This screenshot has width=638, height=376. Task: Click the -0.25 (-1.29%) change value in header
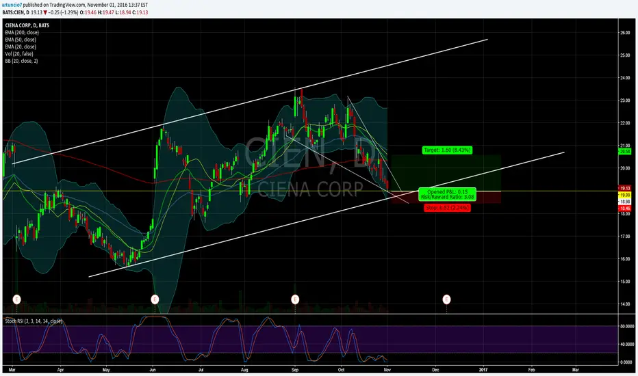click(63, 12)
